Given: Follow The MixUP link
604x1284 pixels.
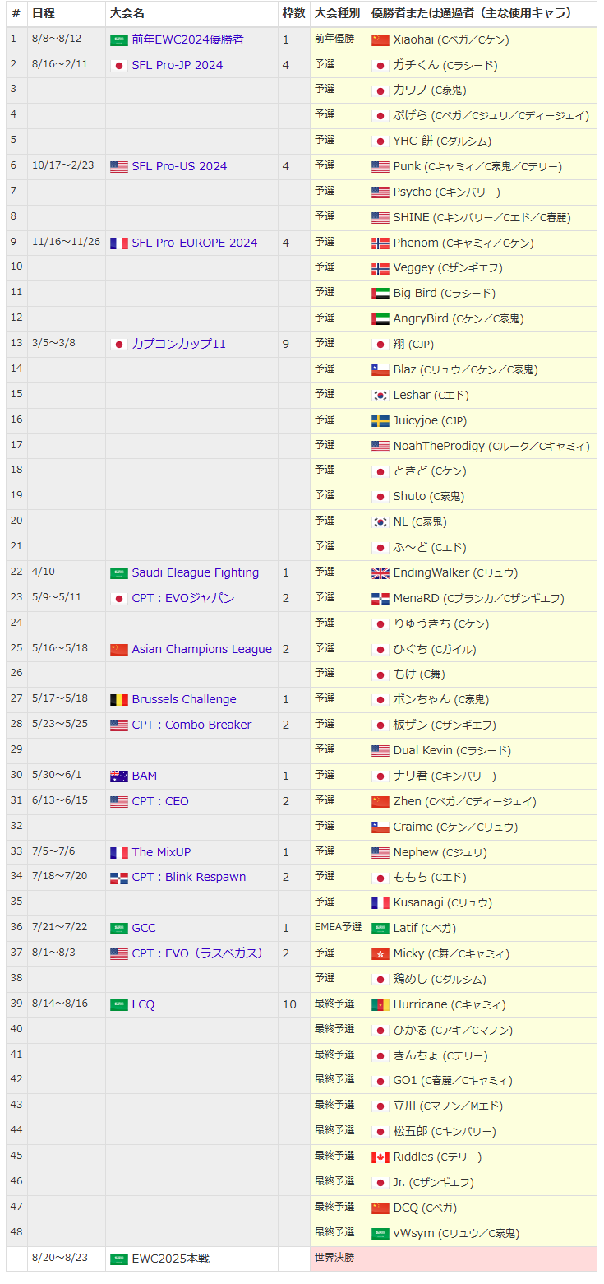Looking at the screenshot, I should (x=161, y=852).
